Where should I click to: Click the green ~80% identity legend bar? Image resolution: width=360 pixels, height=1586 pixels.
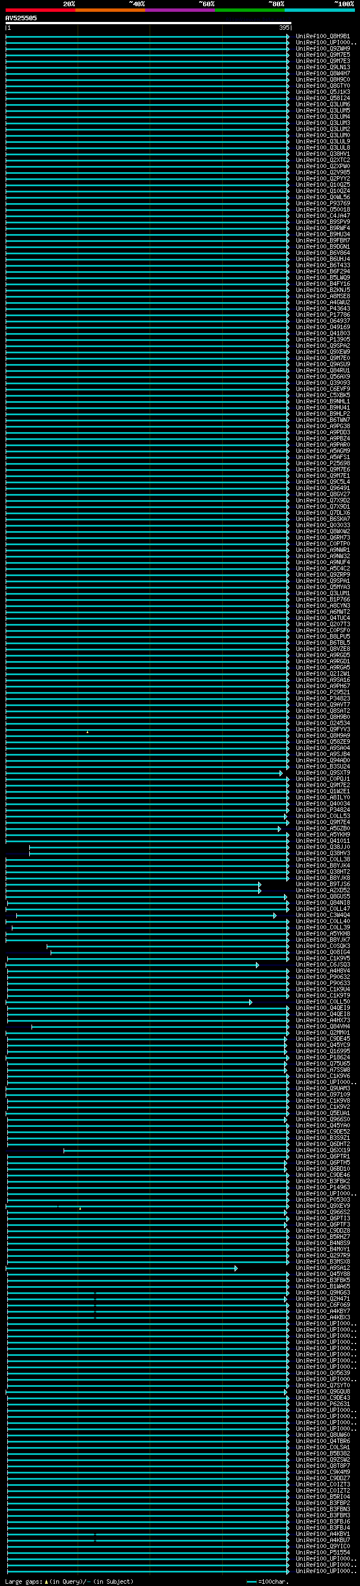(250, 10)
